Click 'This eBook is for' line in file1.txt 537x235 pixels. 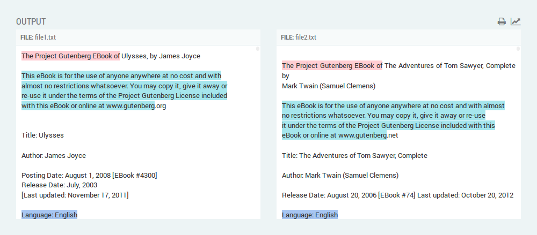pos(121,75)
